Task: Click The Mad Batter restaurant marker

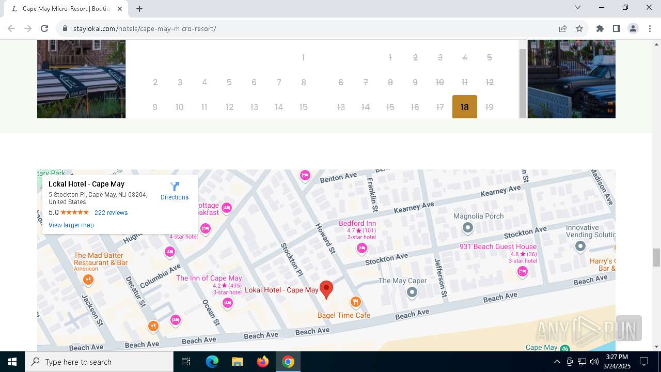Action: point(88,280)
